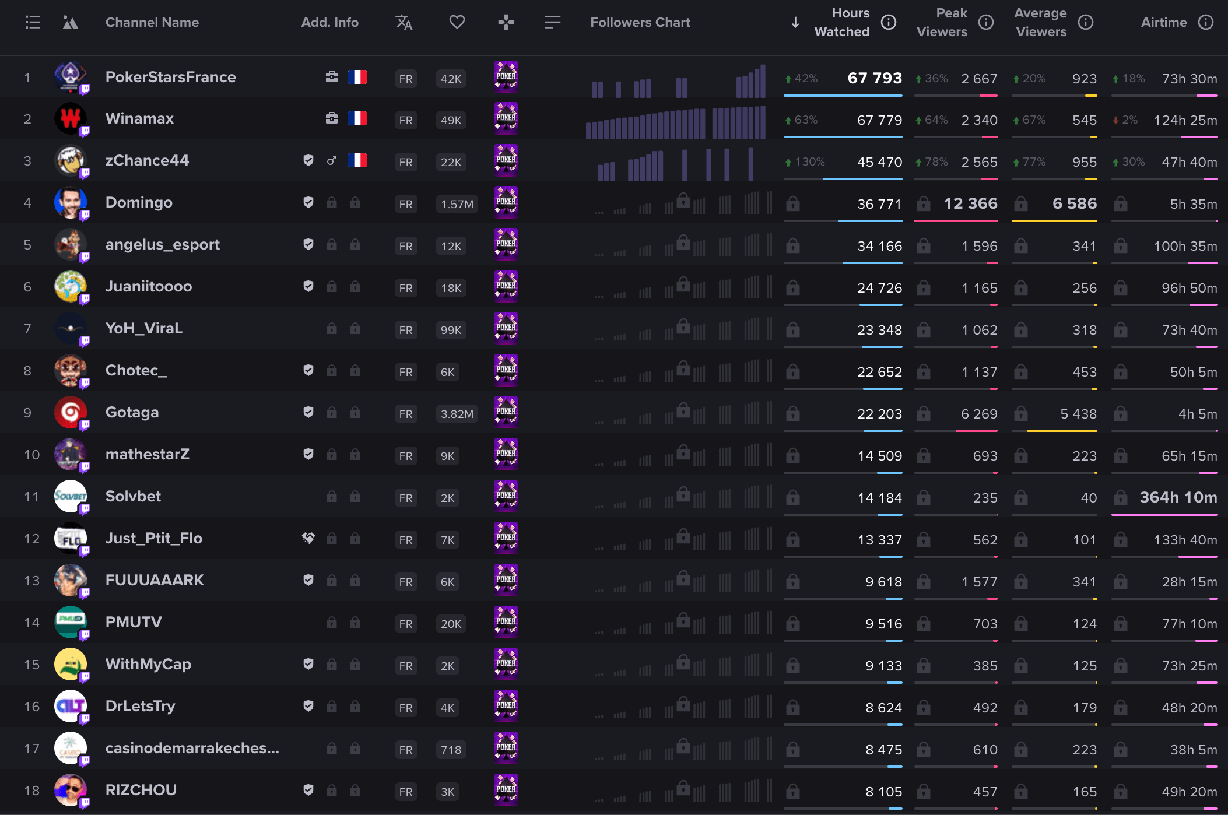Screen dimensions: 1228x815
Task: Click the WithMyCap avatar image
Action: [x=71, y=664]
